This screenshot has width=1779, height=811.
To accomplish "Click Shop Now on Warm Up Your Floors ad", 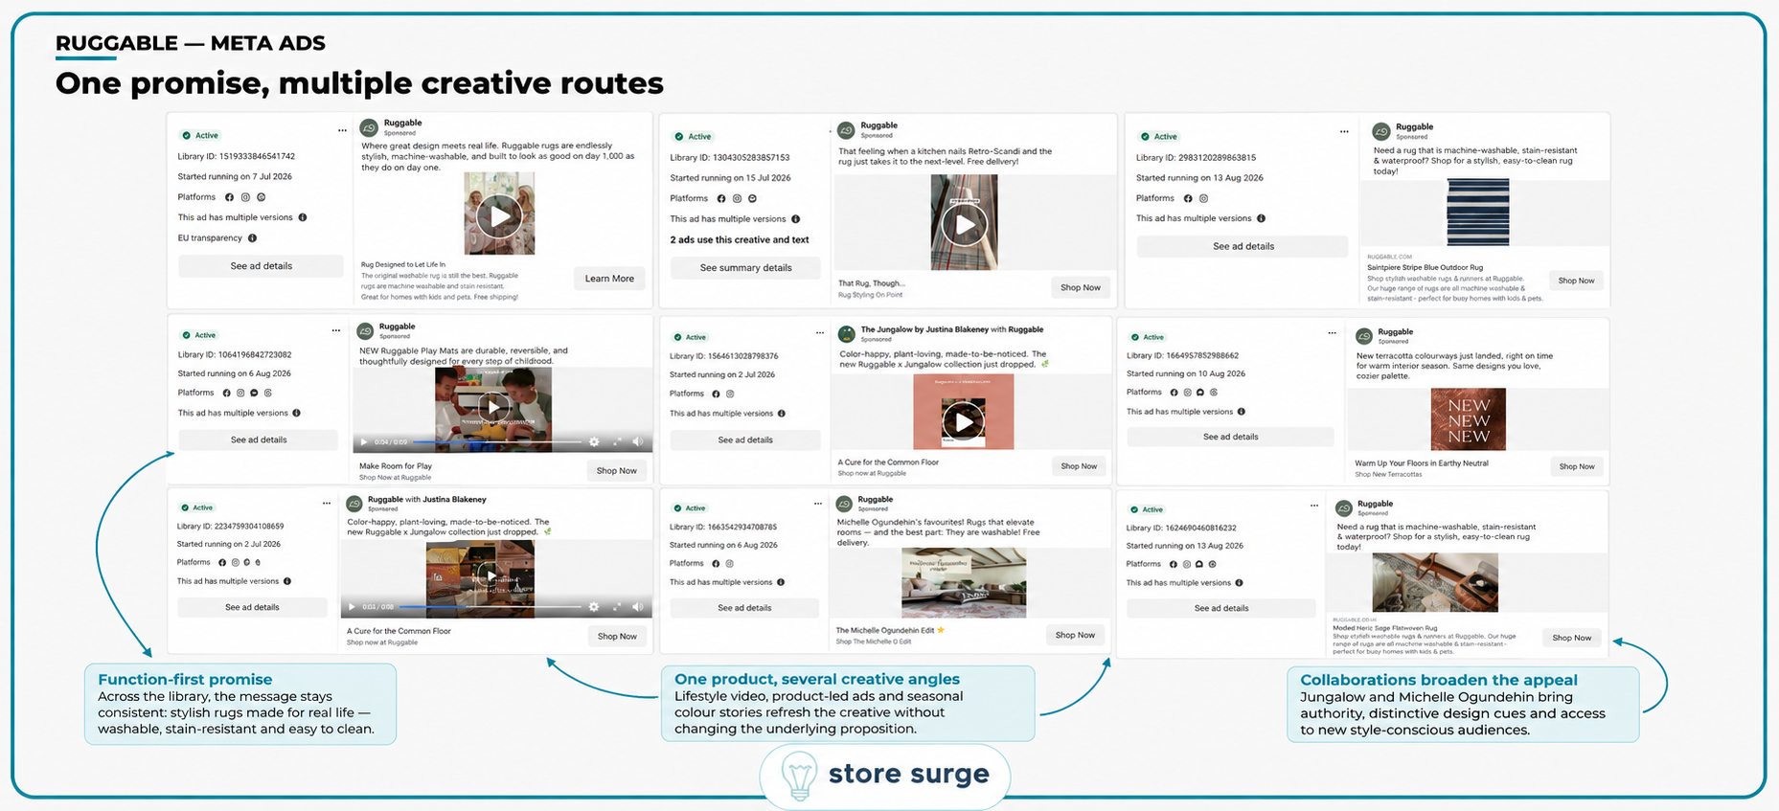I will [x=1576, y=466].
